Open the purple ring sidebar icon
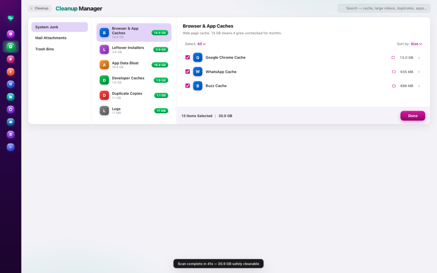The width and height of the screenshot is (437, 273). [x=11, y=109]
